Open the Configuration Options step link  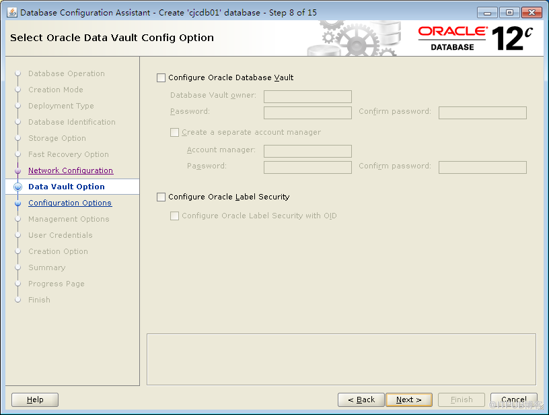point(70,203)
